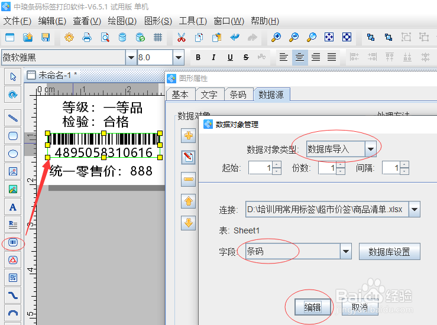Increase the 起始 start value stepper

277,165
